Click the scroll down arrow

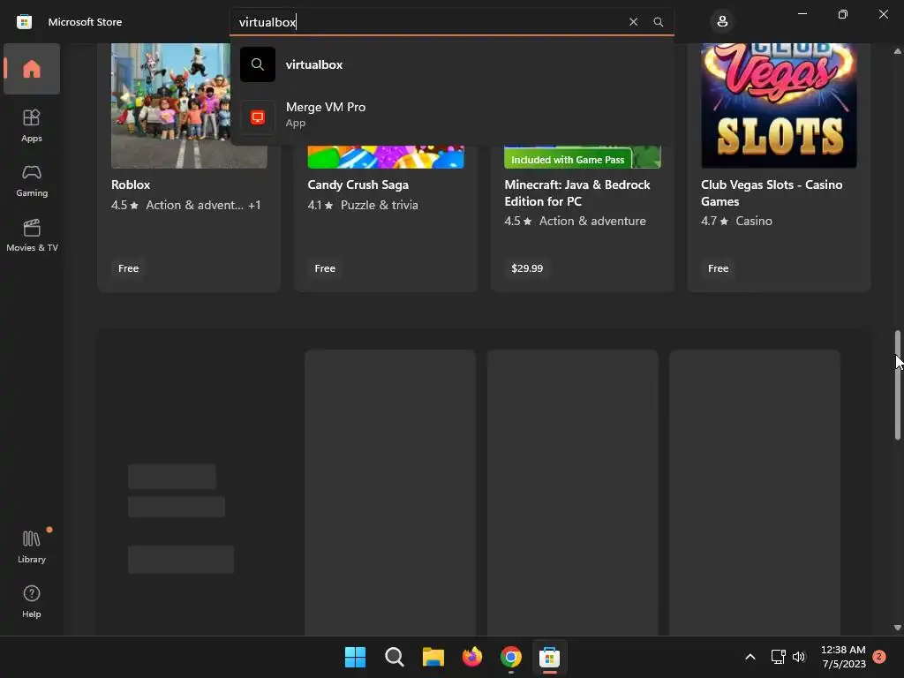[898, 628]
